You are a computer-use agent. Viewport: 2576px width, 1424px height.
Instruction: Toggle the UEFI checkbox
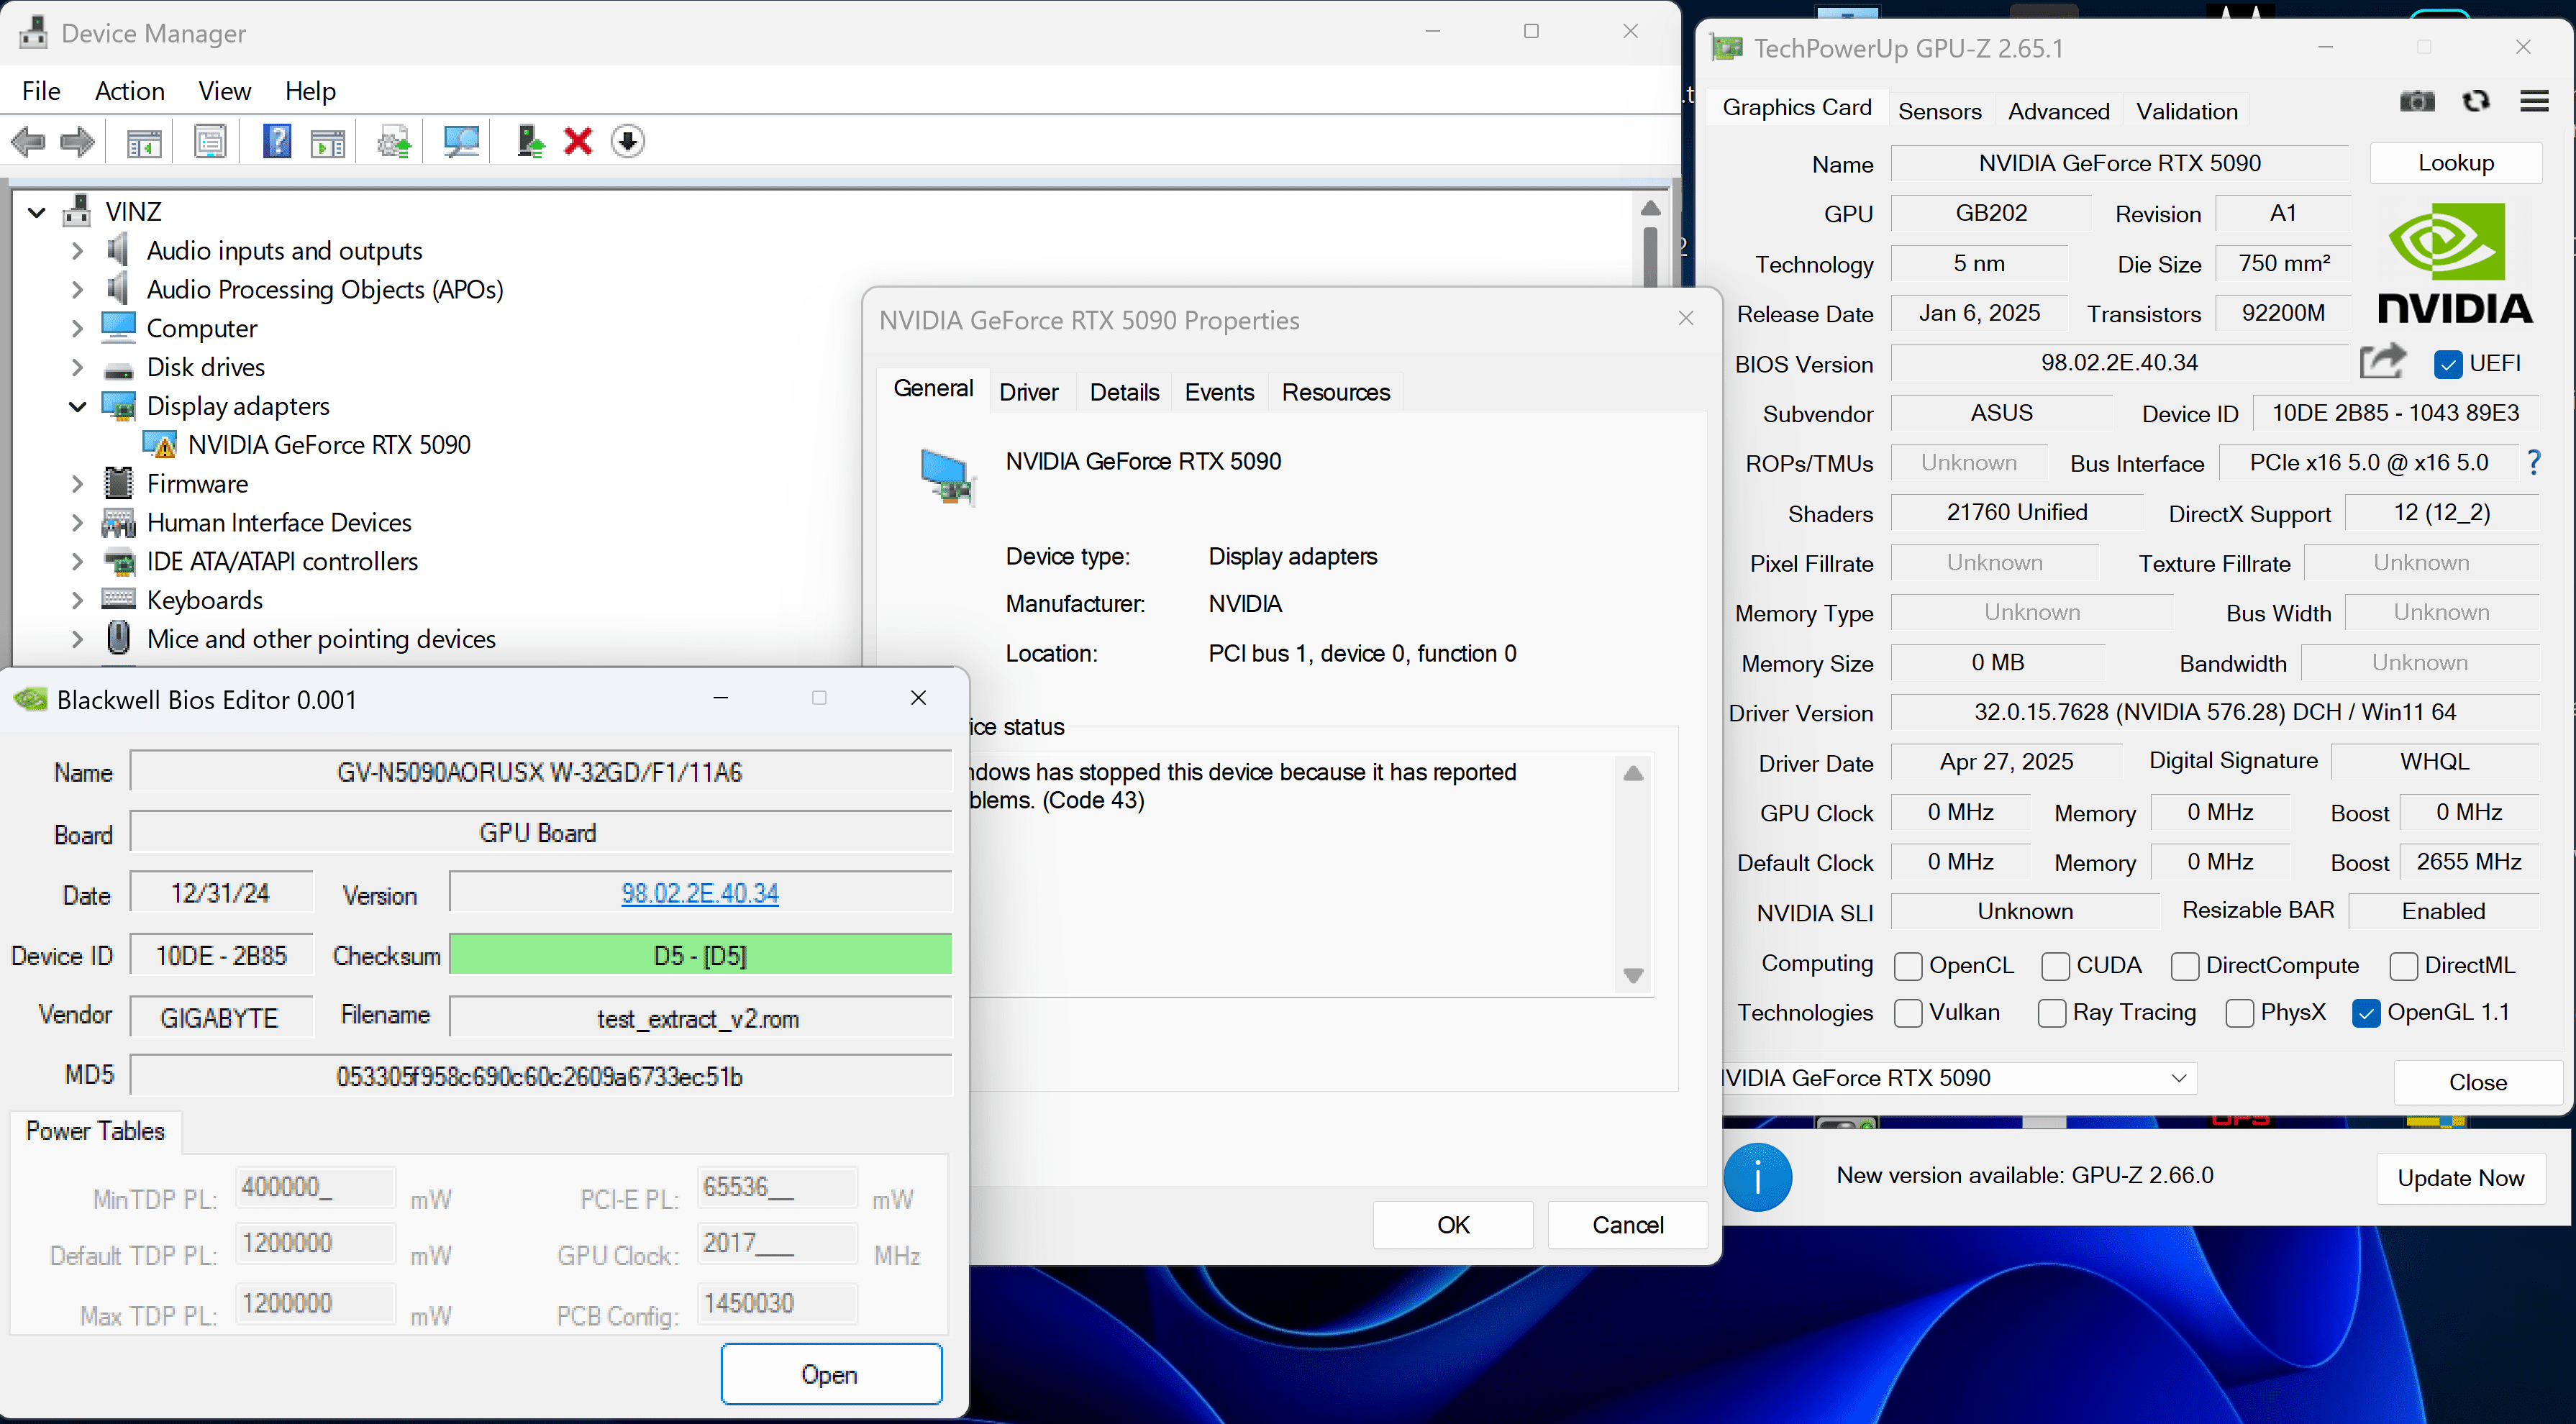coord(2448,364)
